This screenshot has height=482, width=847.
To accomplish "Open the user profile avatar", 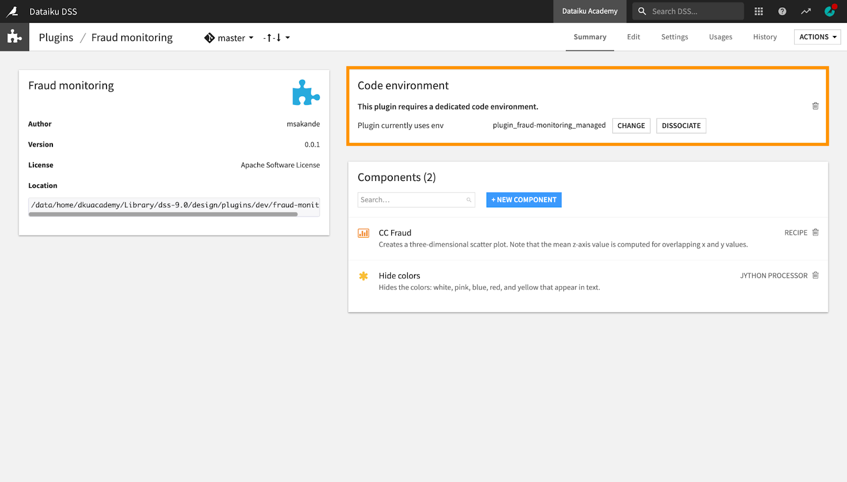I will pyautogui.click(x=830, y=11).
